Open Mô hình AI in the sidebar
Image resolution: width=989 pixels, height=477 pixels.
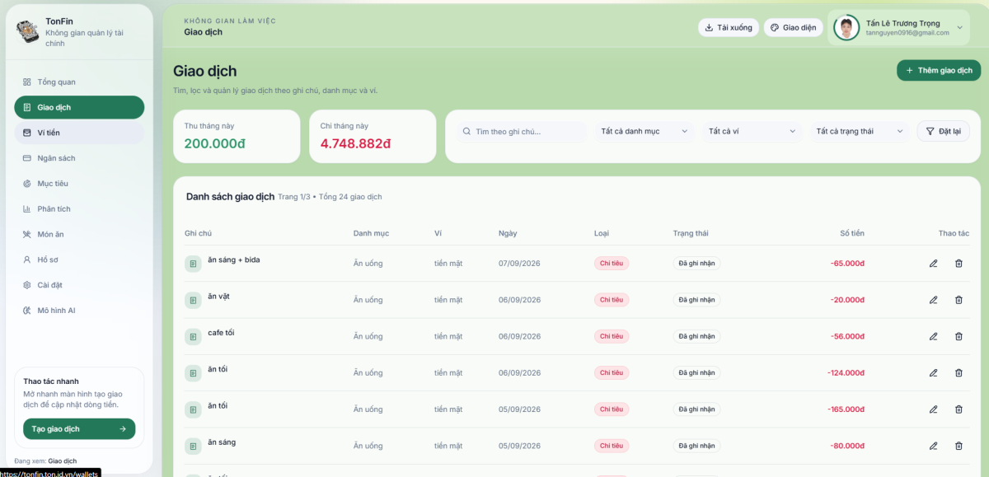(79, 311)
